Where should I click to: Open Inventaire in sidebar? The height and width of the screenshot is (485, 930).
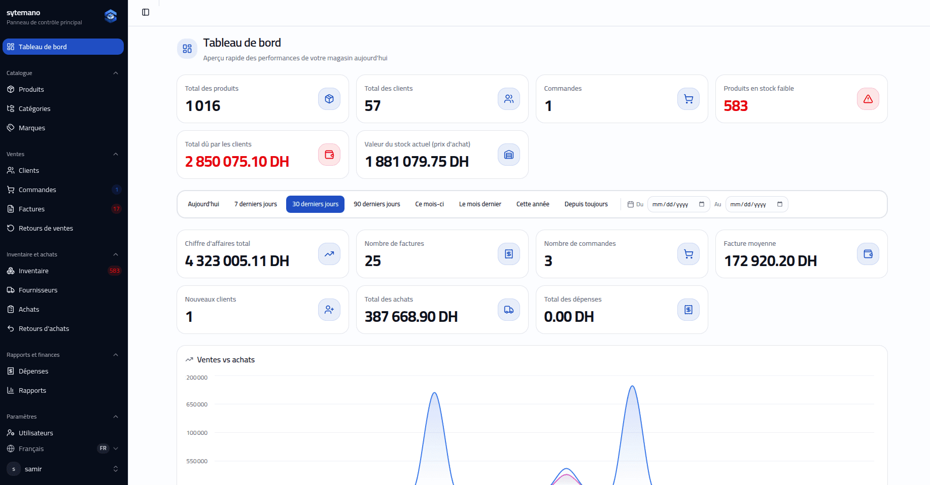pyautogui.click(x=63, y=271)
